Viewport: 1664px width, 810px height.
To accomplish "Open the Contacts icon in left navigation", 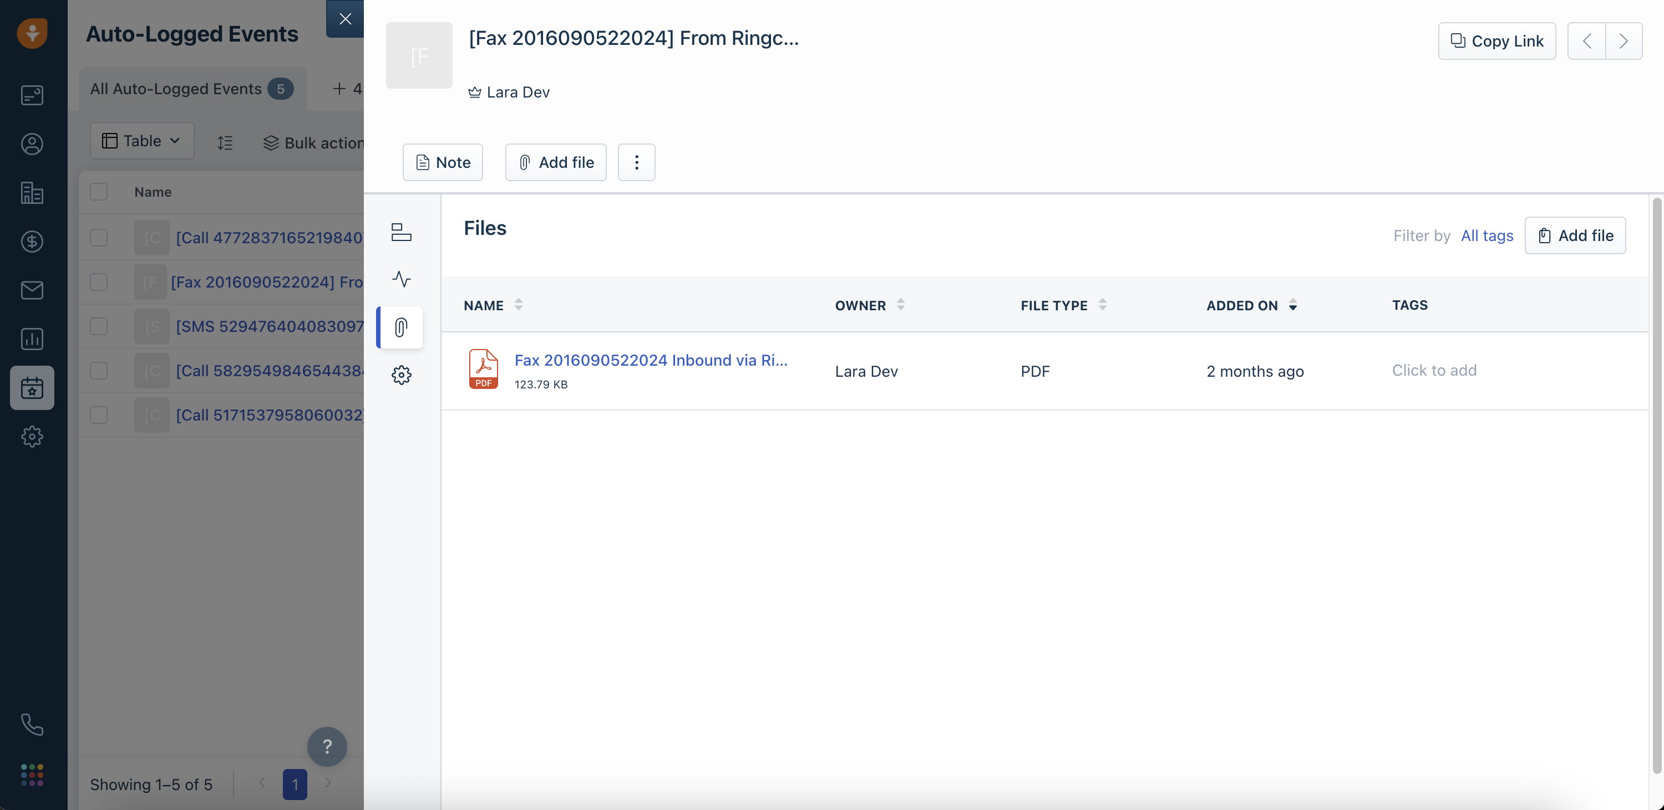I will [32, 144].
